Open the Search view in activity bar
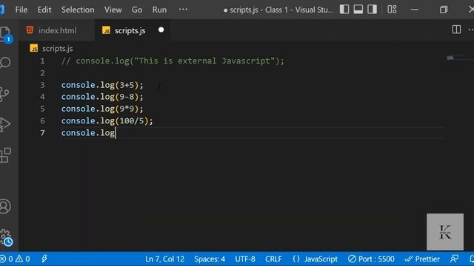Viewport: 474px width, 266px height. point(5,63)
